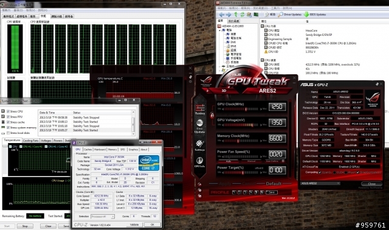
Task: Click AIDA64 Refresh toolbar icon
Action: [243, 15]
